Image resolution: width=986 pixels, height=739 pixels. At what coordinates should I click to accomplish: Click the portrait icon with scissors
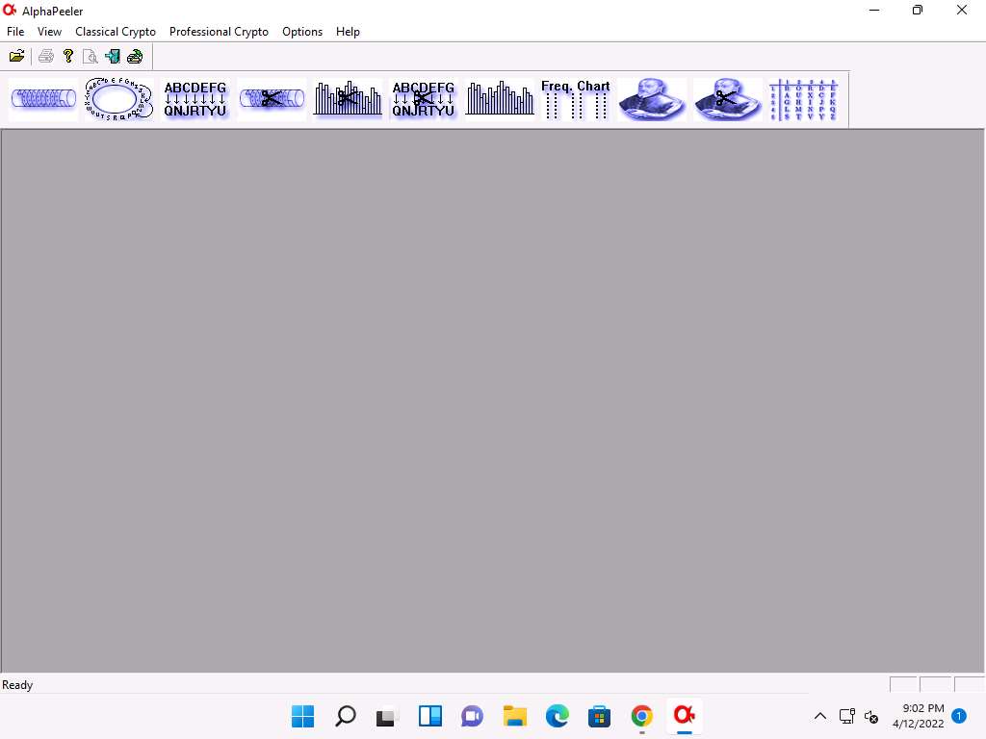(728, 99)
